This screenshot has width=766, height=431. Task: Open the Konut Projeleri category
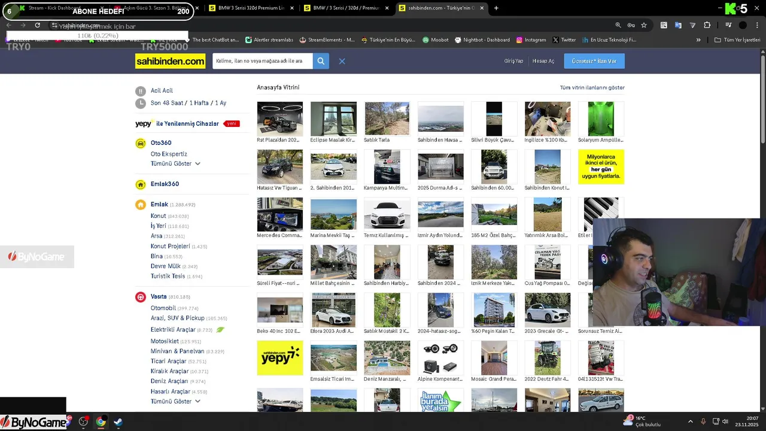[171, 247]
